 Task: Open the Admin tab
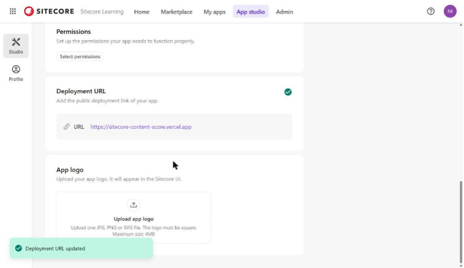pos(285,12)
